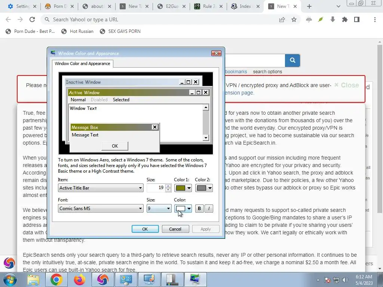
Task: Decrease item size with down spinner
Action: point(168,189)
